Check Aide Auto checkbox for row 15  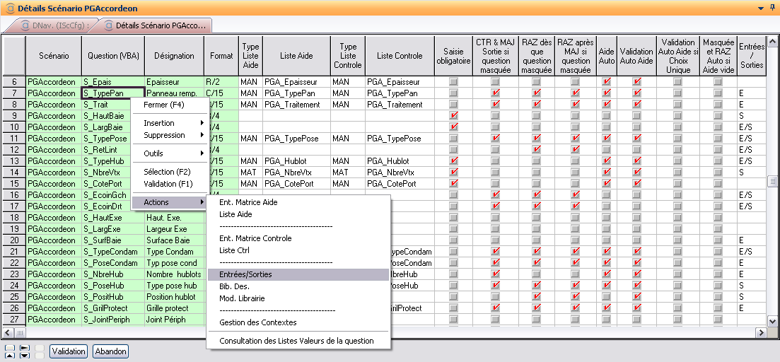tap(606, 184)
